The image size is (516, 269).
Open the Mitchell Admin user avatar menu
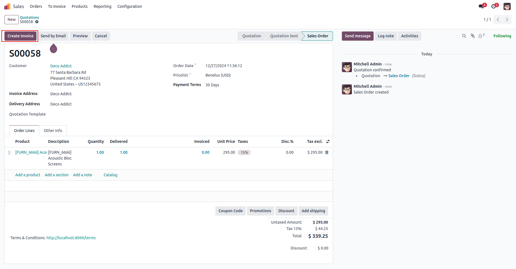tap(507, 6)
